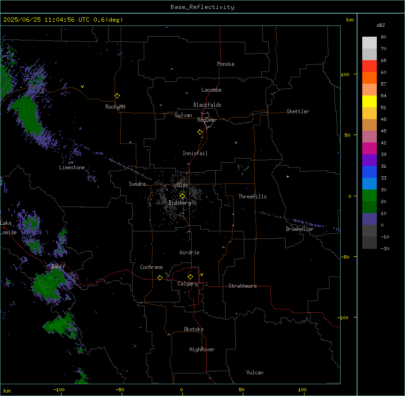
Task: Click the dBZ legend heading
Action: 381,25
